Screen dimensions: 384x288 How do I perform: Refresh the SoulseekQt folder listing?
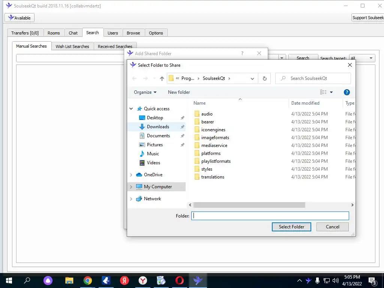click(264, 78)
